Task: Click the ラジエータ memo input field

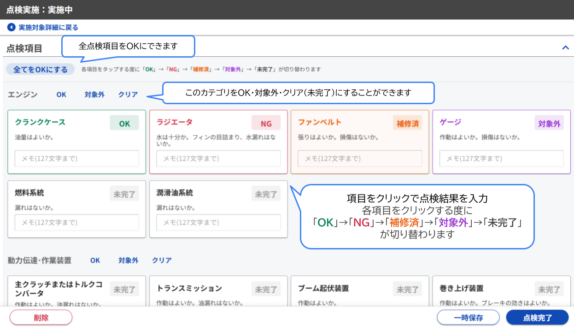Action: 218,159
